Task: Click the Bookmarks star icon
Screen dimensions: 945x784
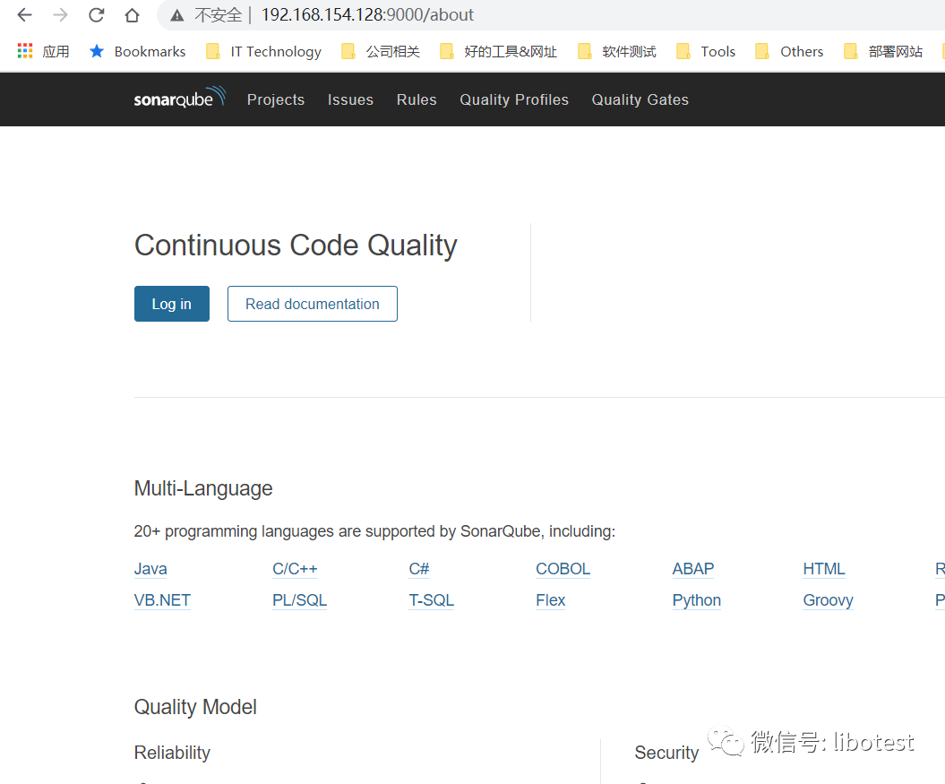Action: tap(97, 51)
